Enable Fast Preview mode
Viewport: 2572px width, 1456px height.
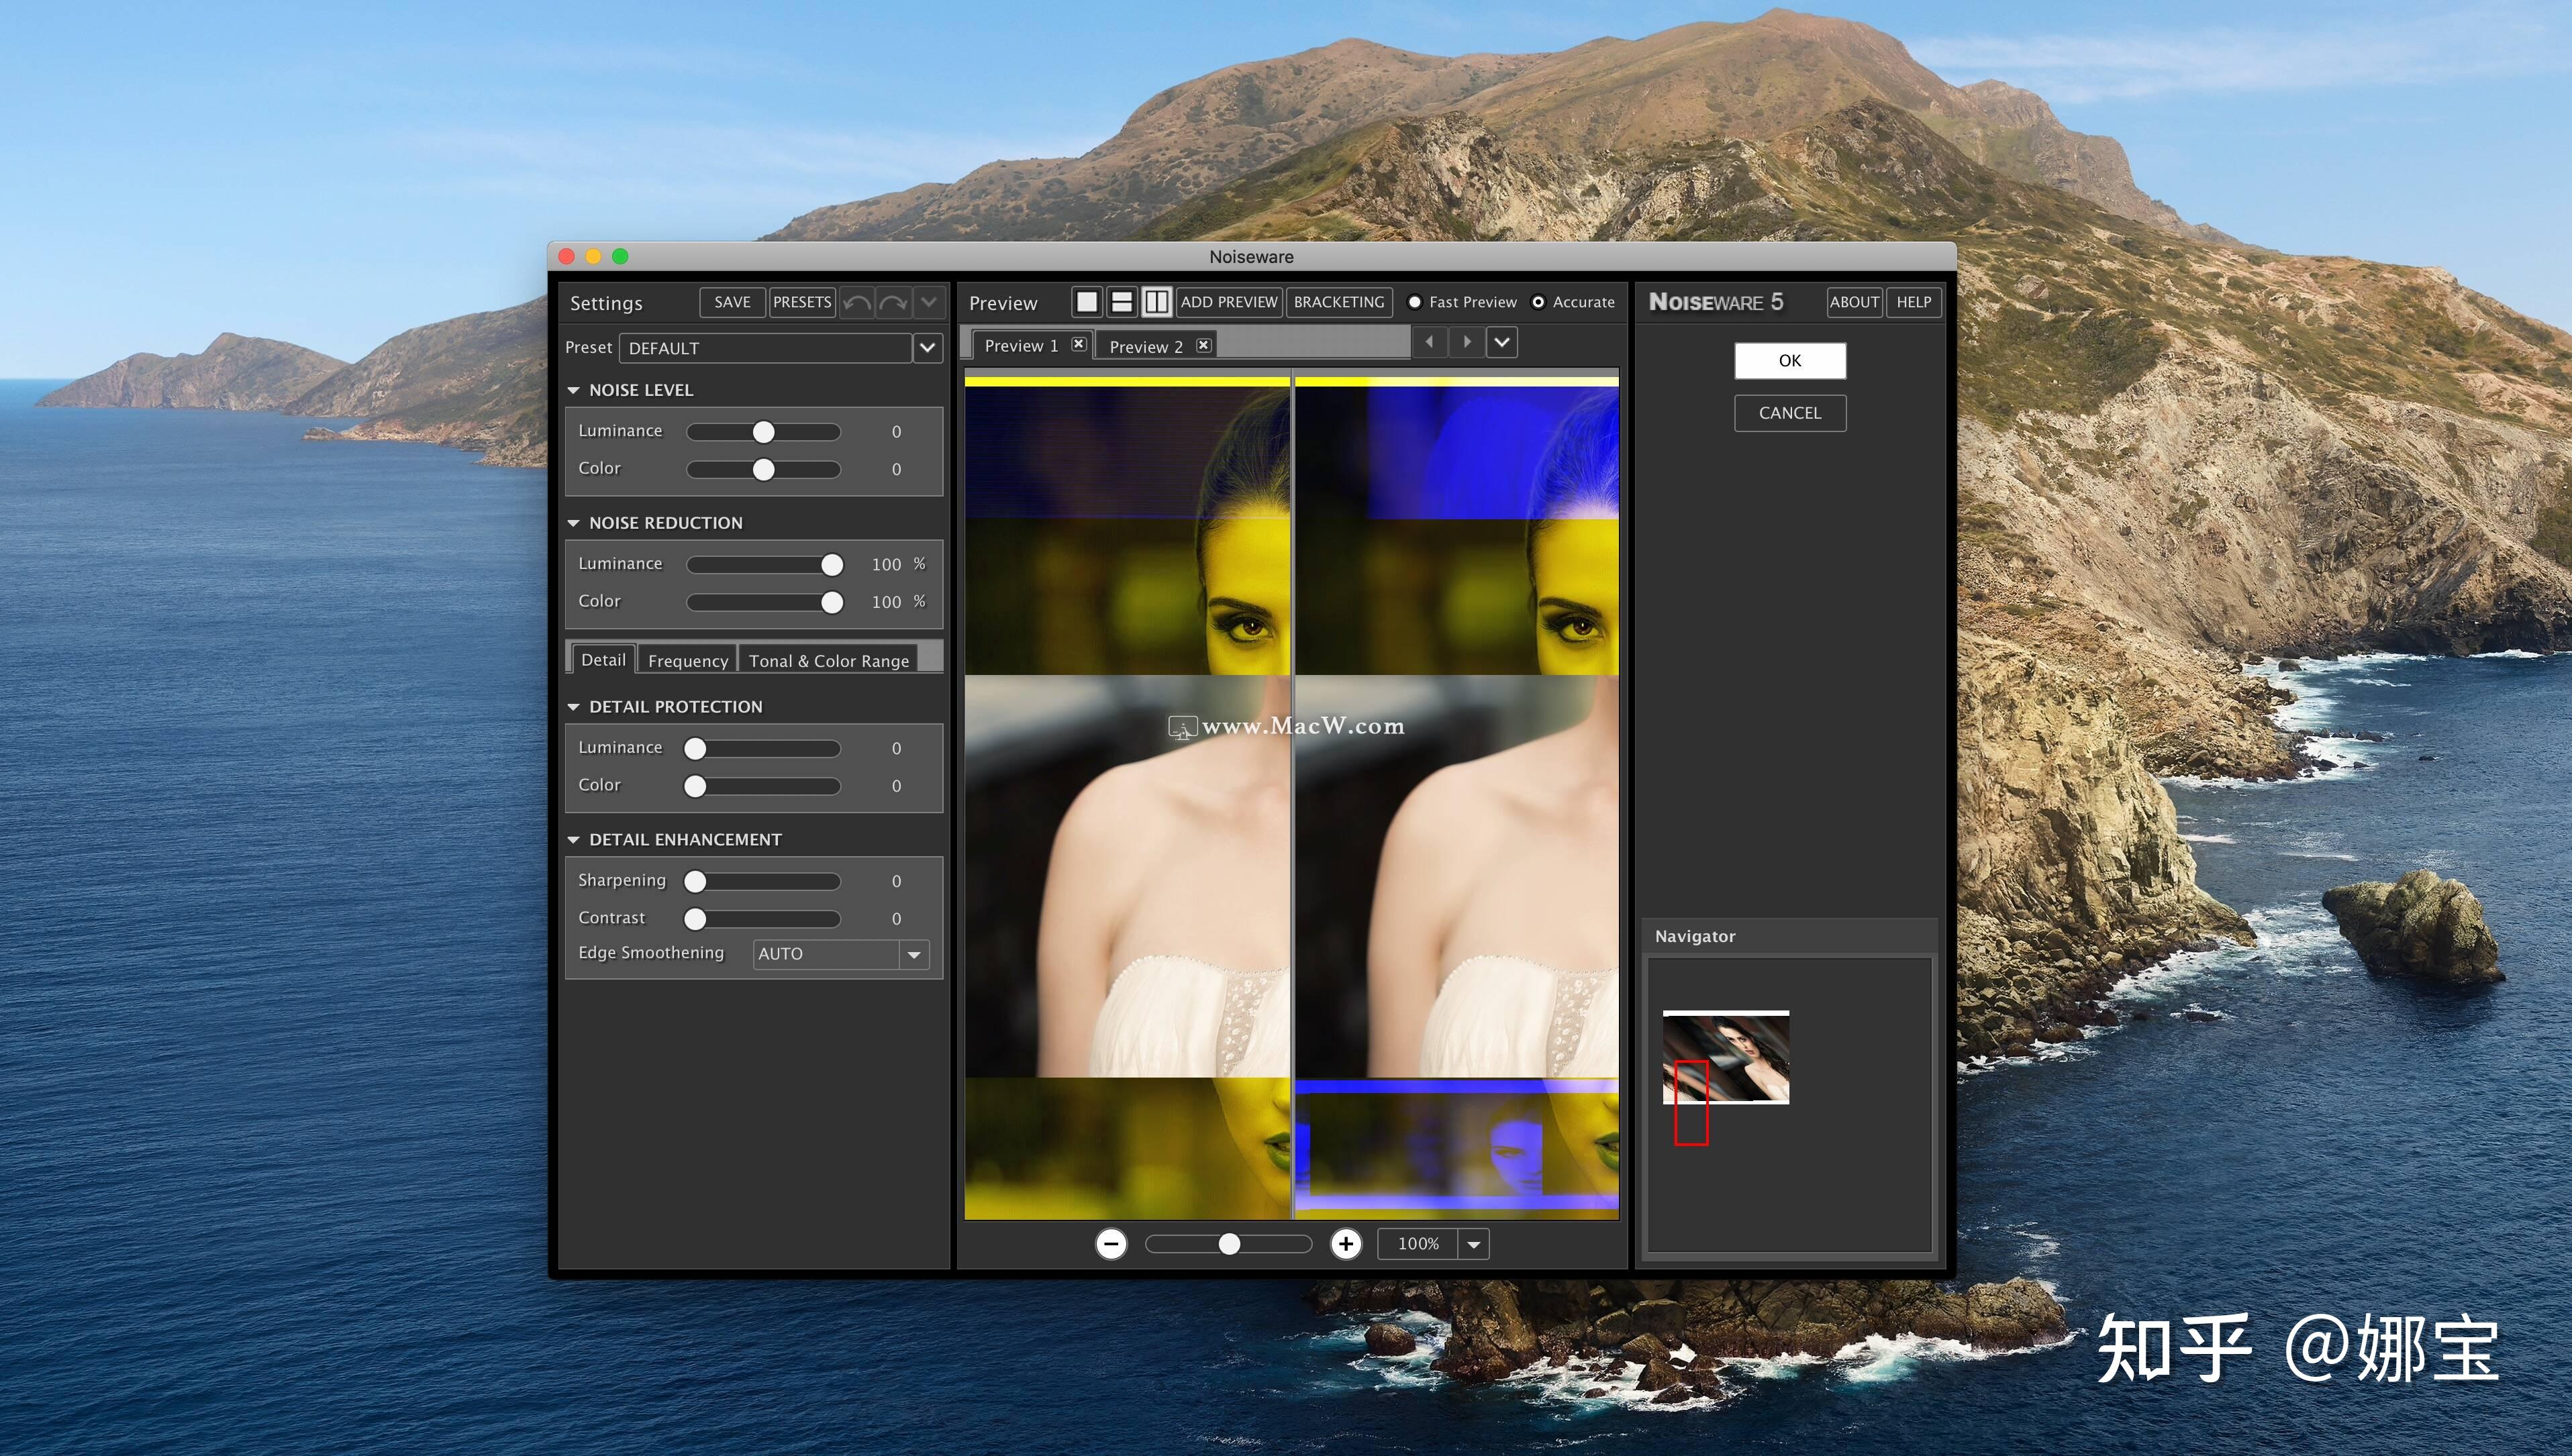tap(1415, 302)
